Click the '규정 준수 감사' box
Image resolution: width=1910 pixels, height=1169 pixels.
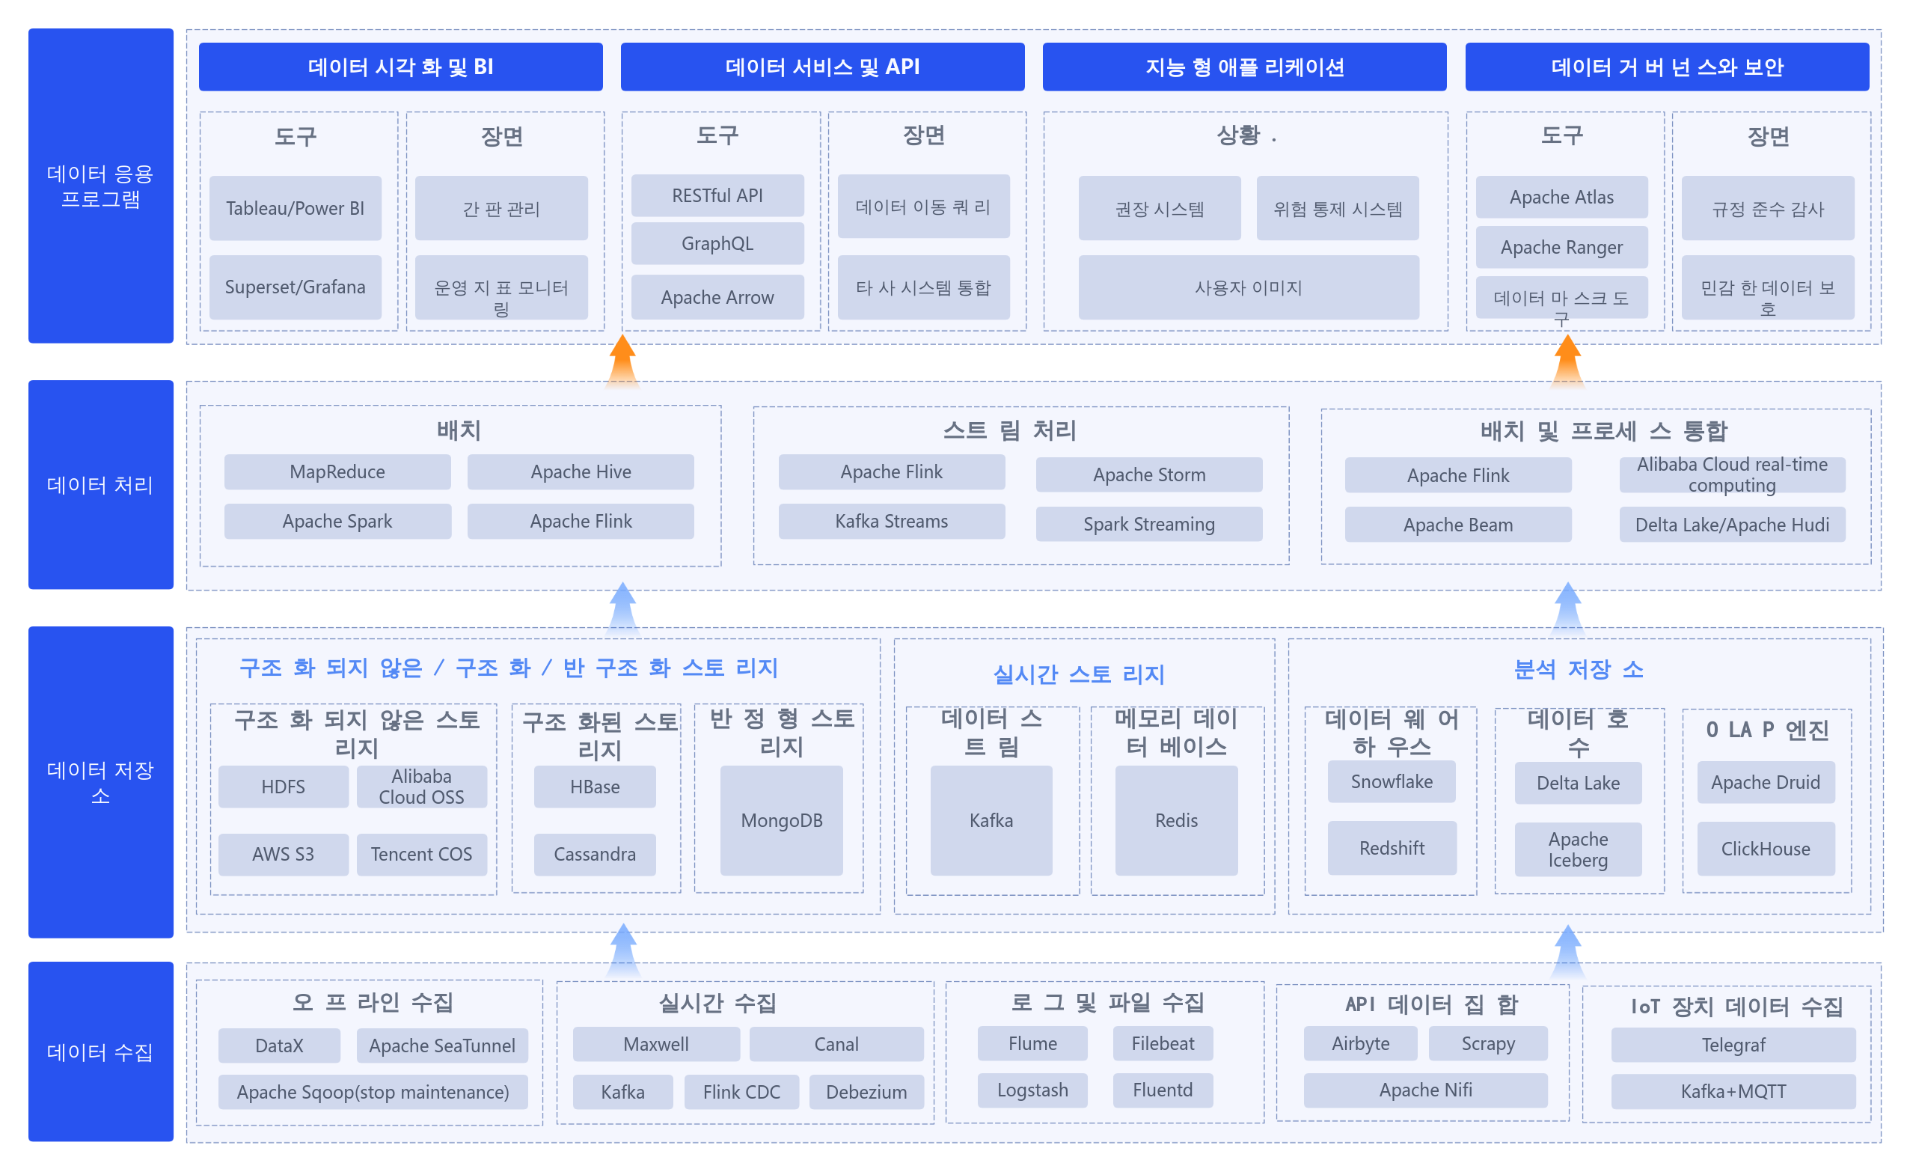click(1768, 208)
